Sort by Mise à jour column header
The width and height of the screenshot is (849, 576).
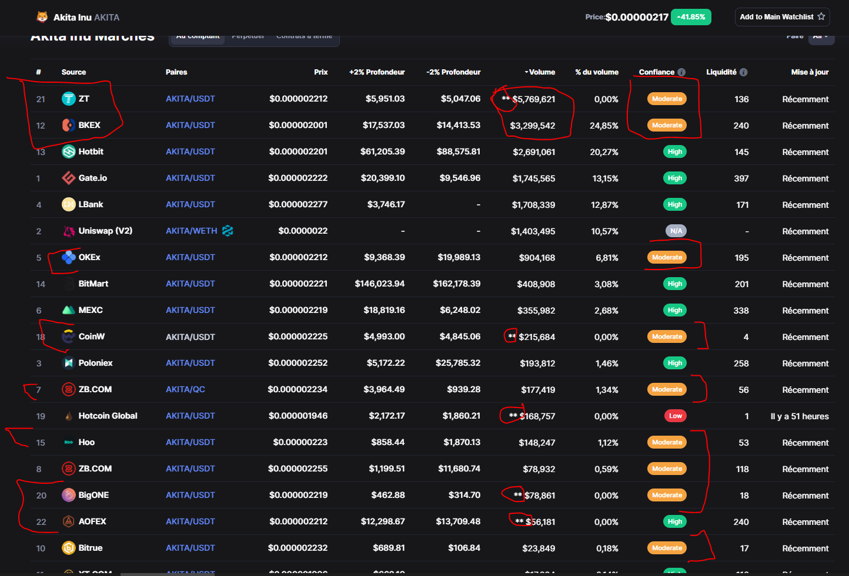click(x=810, y=72)
